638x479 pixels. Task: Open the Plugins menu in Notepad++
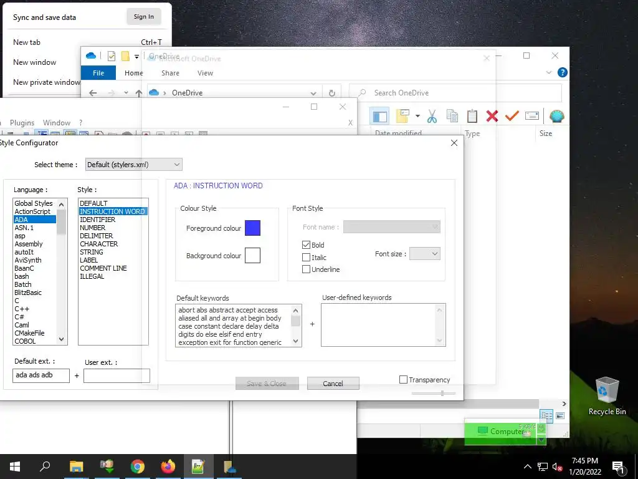(22, 123)
